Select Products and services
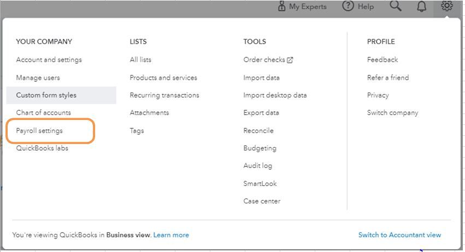 [163, 78]
